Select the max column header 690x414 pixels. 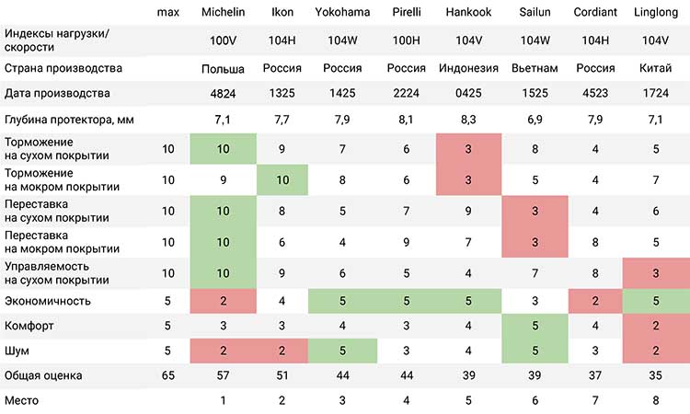[168, 12]
